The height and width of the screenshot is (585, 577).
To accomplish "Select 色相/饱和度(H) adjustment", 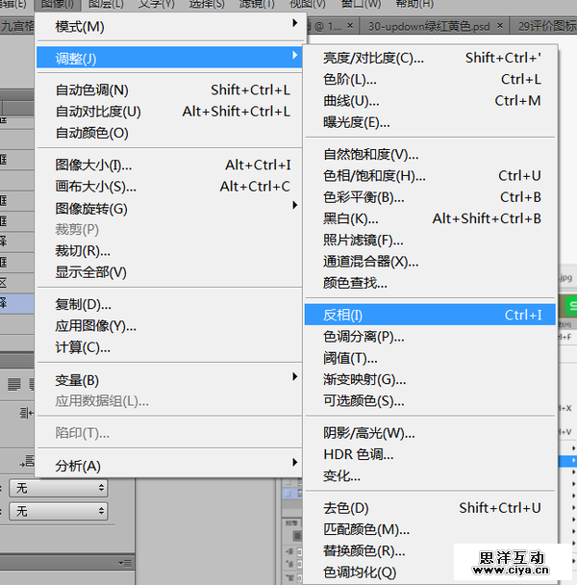I will [x=374, y=176].
